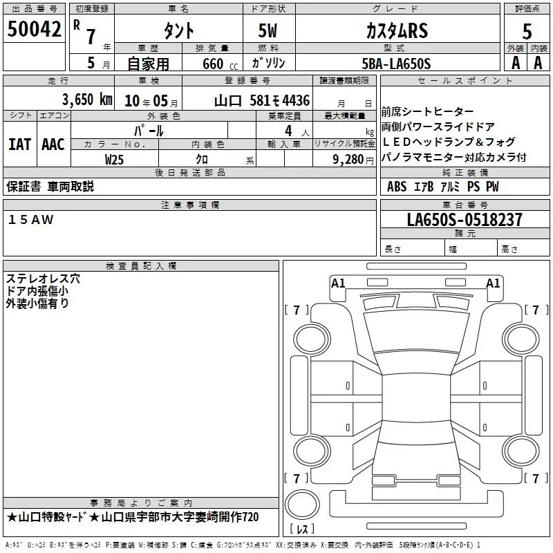Click the registration number 山口 581 も 4436
The image size is (553, 553).
click(x=262, y=101)
